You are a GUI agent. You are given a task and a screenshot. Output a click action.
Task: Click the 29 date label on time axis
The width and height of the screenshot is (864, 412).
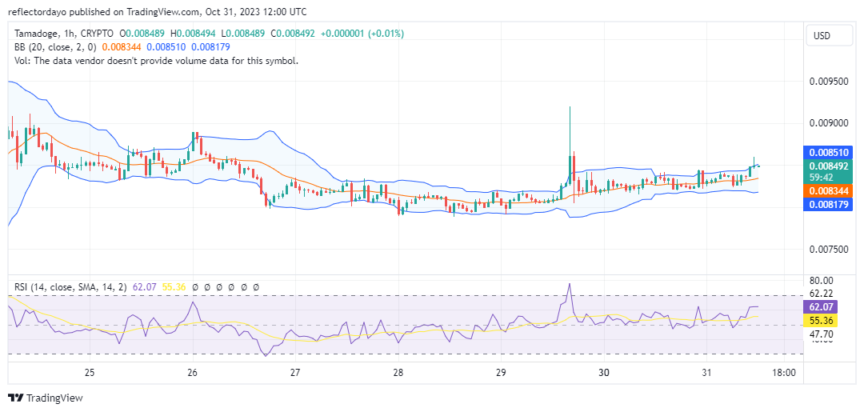click(501, 372)
